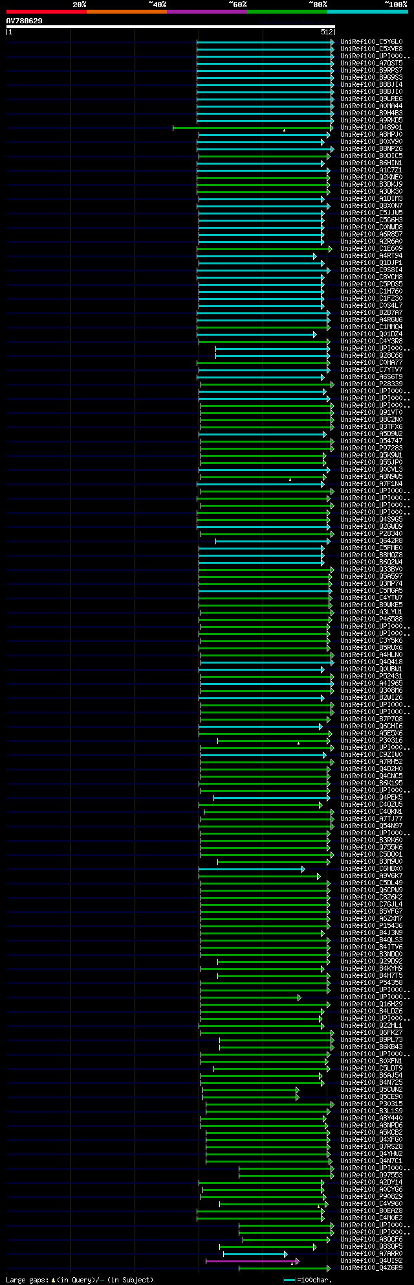Select the UniRef100_P30316 entry
This screenshot has height=1285, width=414.
(371, 741)
